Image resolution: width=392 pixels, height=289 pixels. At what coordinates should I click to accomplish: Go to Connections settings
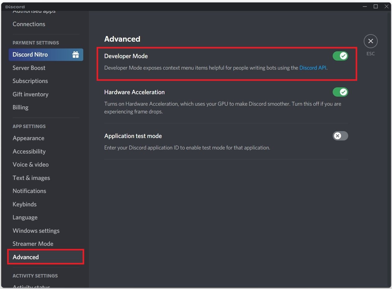29,24
